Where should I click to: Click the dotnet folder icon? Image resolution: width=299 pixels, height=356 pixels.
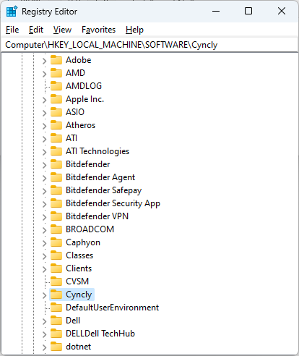(56, 347)
